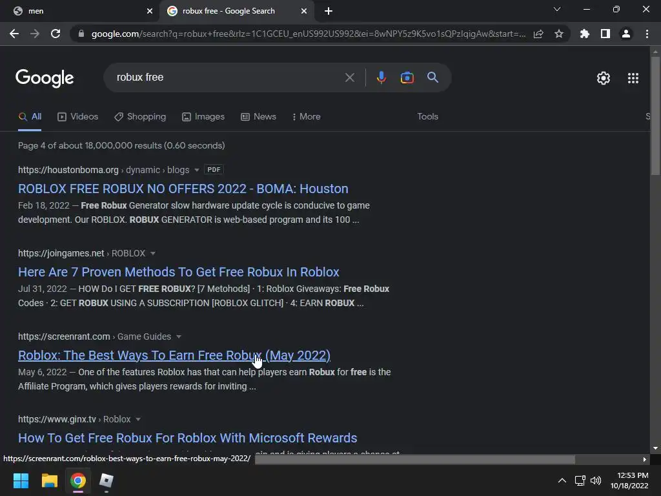This screenshot has height=496, width=661.
Task: Open volume control tray icon
Action: [x=596, y=480]
